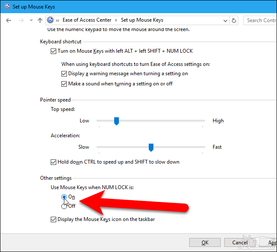Toggle Turn on Mouse Keys shortcut checkbox
The width and height of the screenshot is (277, 252).
[53, 51]
